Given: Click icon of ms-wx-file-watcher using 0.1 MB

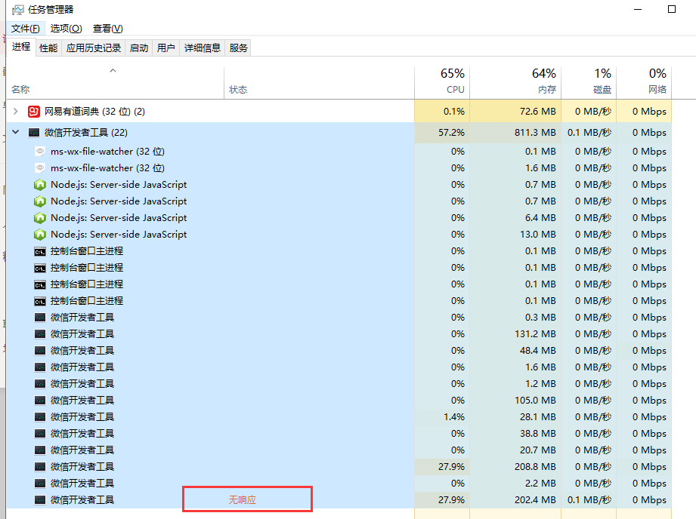Looking at the screenshot, I should pyautogui.click(x=40, y=152).
